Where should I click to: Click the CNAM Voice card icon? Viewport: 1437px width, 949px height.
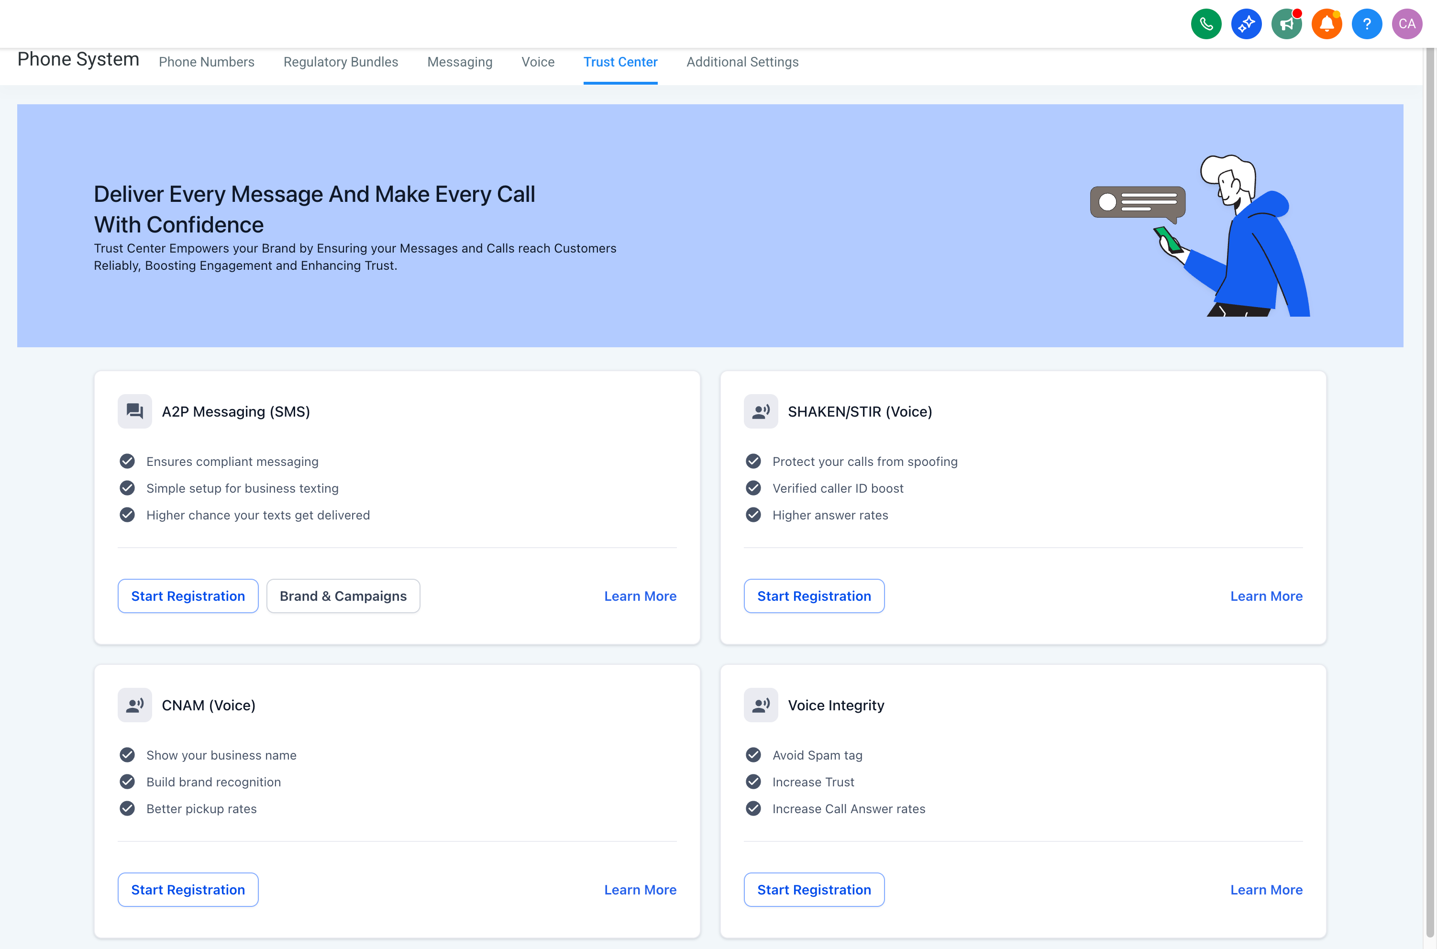click(x=134, y=705)
